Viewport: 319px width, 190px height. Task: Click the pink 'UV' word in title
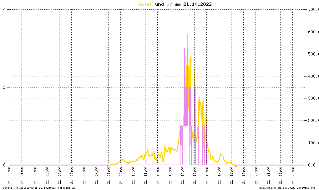click(x=169, y=4)
